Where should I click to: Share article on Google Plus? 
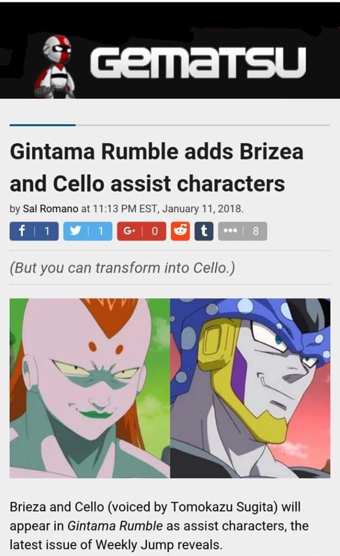(x=142, y=231)
